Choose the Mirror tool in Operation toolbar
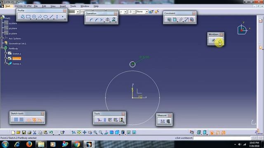The width and height of the screenshot is (264, 148). [108, 20]
